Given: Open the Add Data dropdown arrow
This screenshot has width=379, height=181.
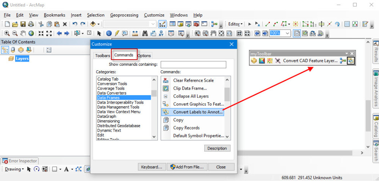Looking at the screenshot, I should [x=99, y=24].
